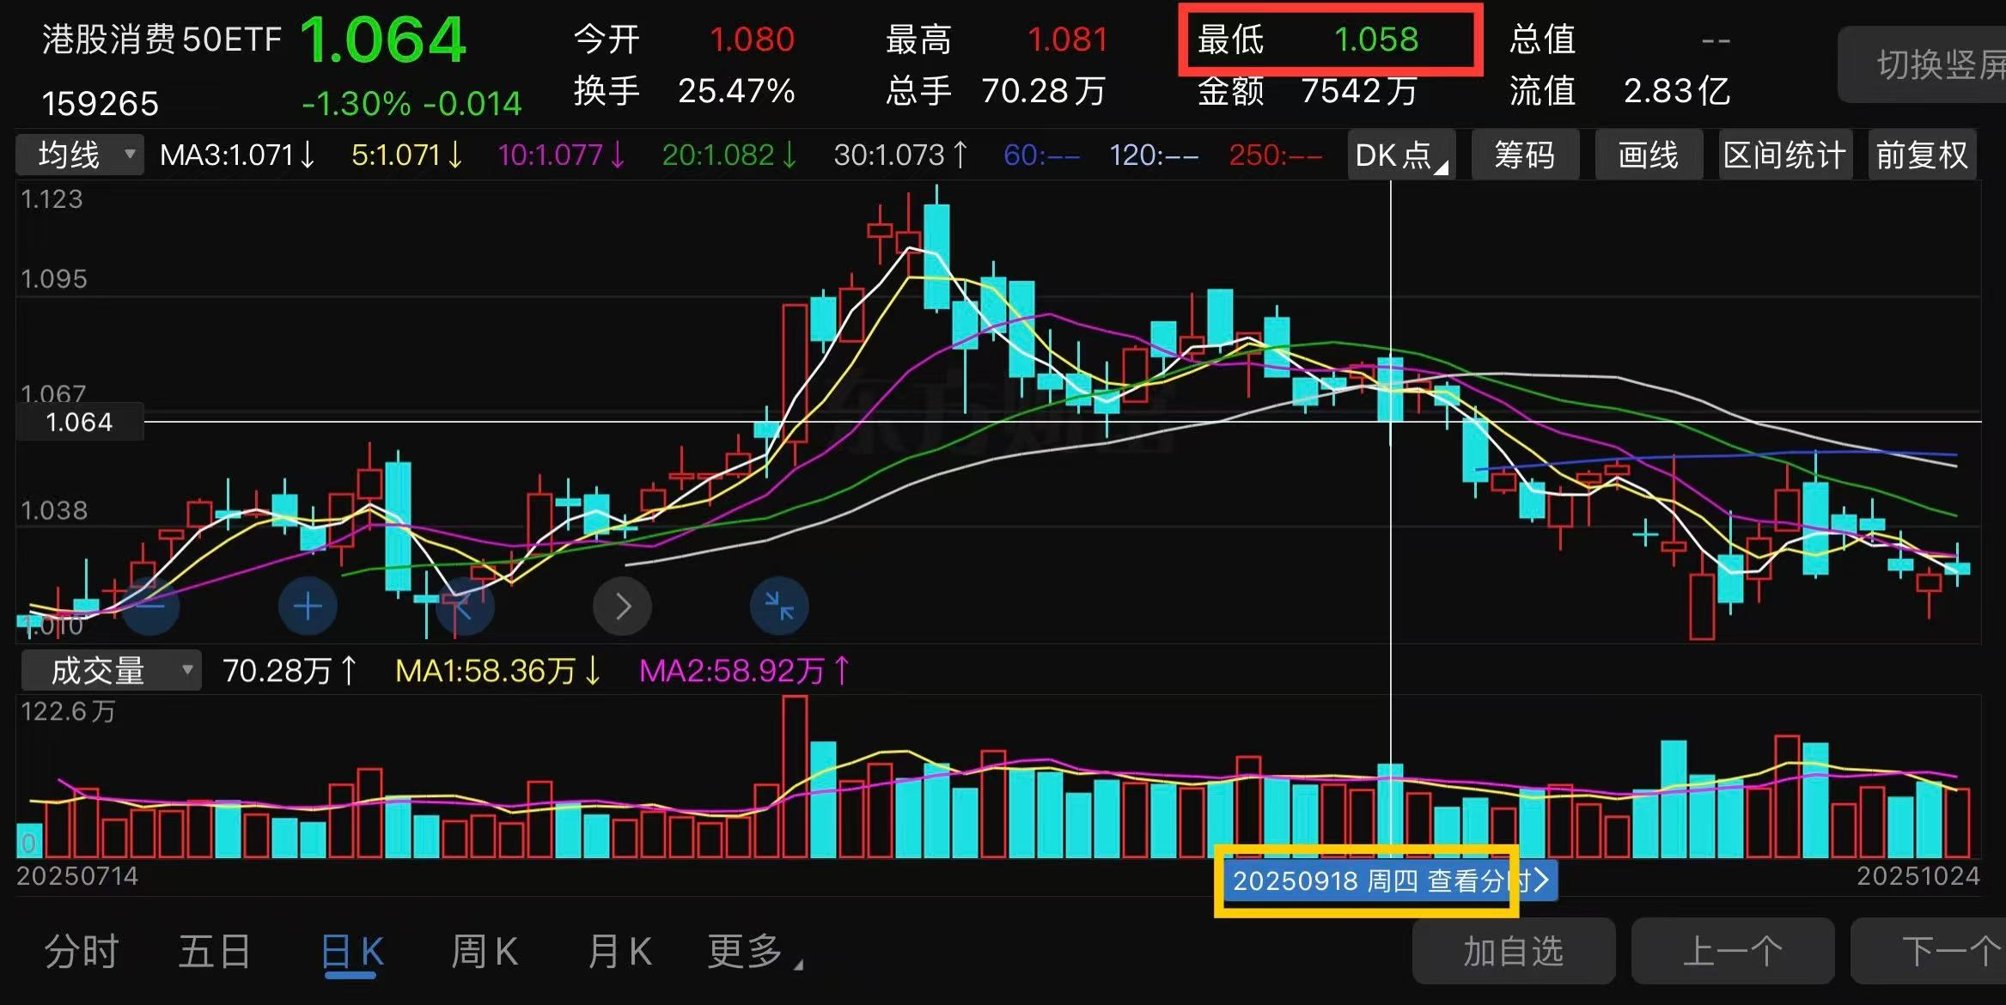This screenshot has width=2006, height=1005.
Task: Go to previous stock with 上一个
Action: [1732, 952]
